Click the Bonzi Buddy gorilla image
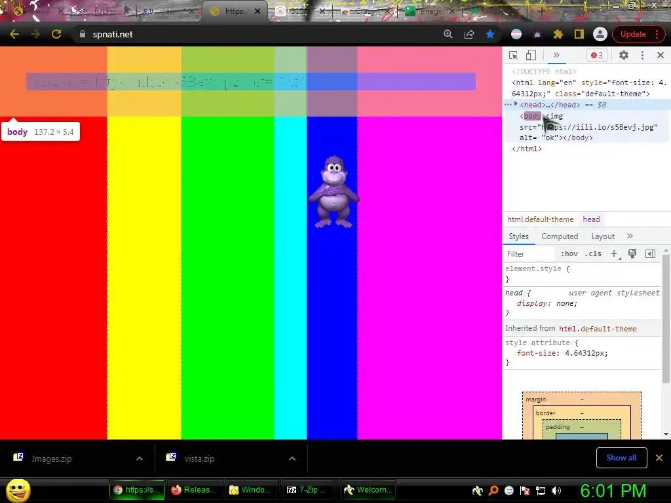The width and height of the screenshot is (671, 503). tap(334, 192)
